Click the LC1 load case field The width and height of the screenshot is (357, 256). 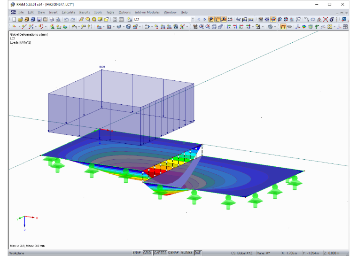pos(162,19)
